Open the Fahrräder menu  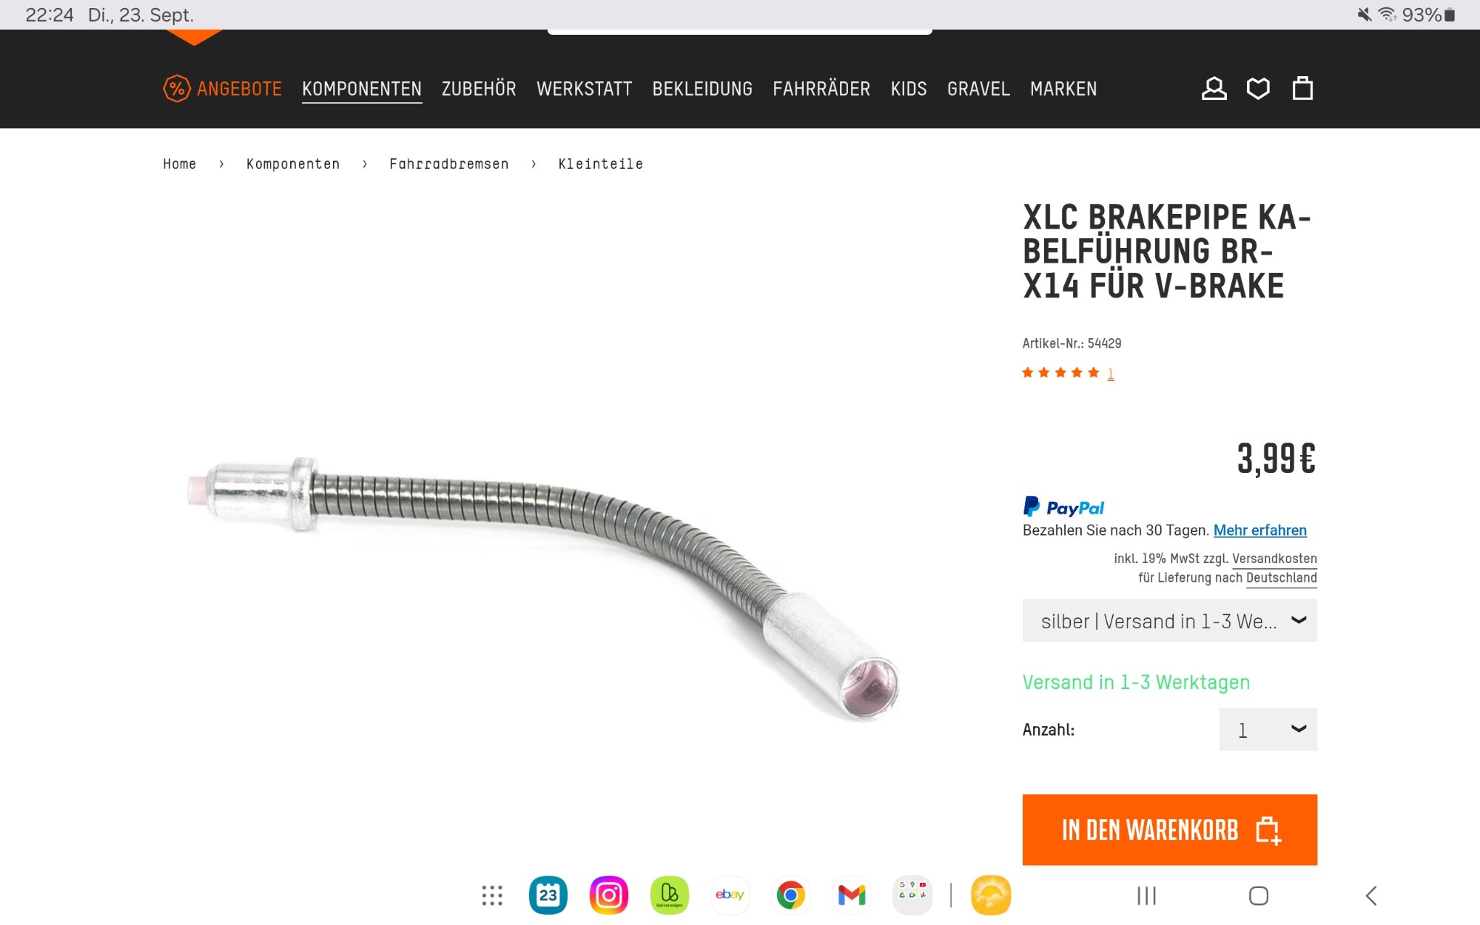point(821,89)
